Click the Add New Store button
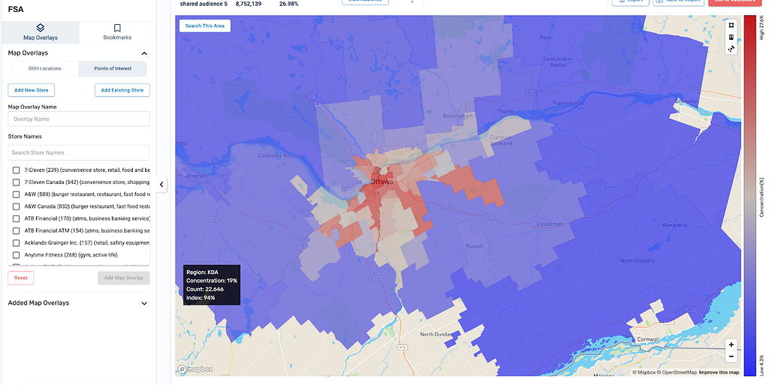The height and width of the screenshot is (385, 769). point(32,90)
